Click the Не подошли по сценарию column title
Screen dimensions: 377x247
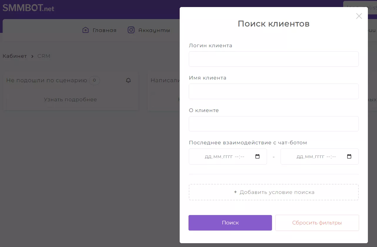click(47, 80)
